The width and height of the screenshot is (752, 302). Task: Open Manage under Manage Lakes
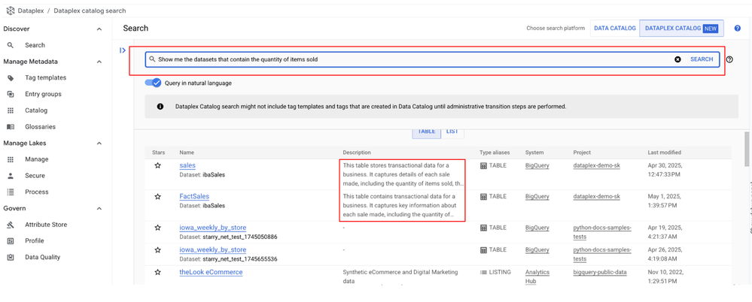coord(37,159)
